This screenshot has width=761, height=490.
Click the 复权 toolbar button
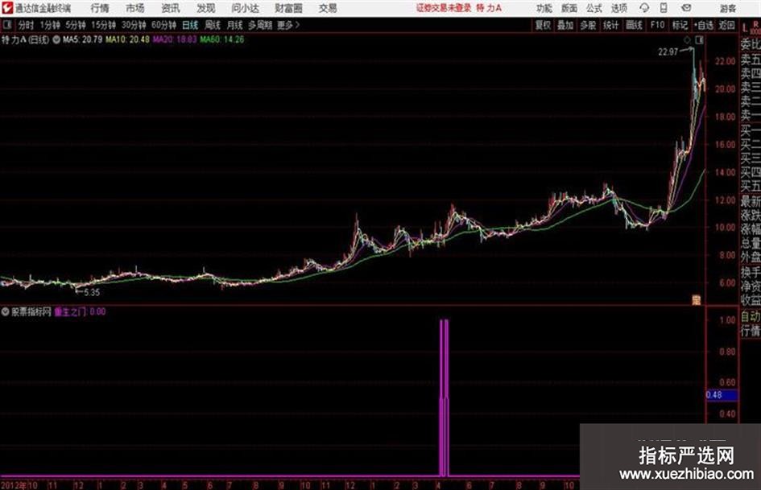[543, 25]
